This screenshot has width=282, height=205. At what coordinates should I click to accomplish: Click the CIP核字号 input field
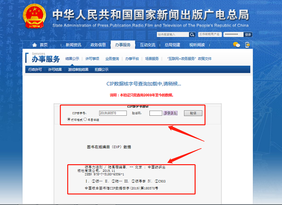click(113, 113)
